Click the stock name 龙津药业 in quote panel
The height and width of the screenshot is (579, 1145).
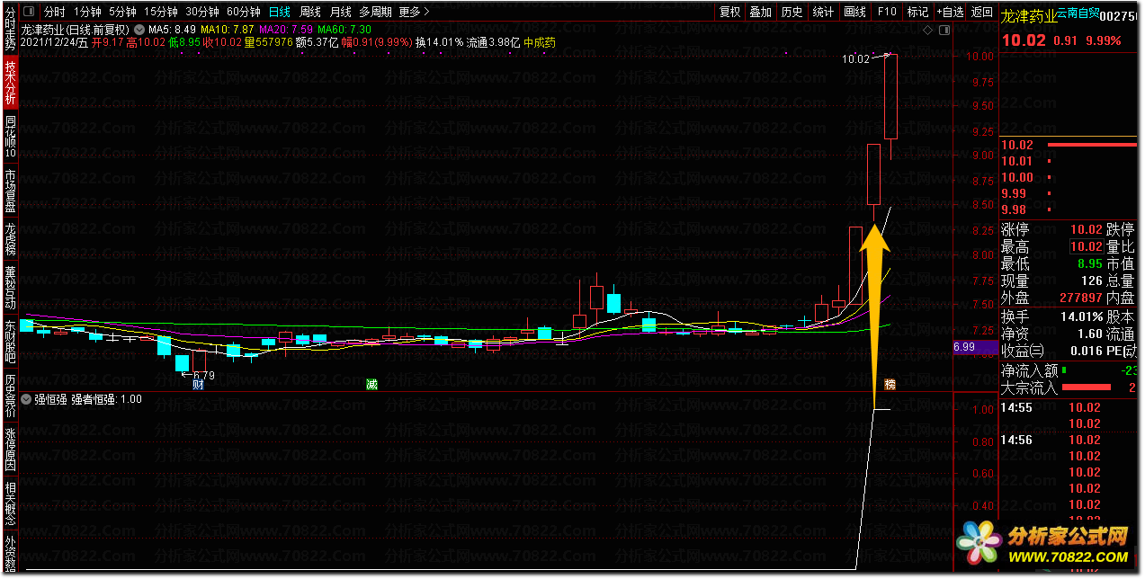tap(1028, 14)
